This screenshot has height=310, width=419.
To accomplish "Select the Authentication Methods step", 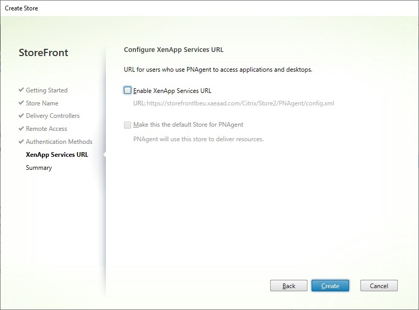I will tap(59, 141).
